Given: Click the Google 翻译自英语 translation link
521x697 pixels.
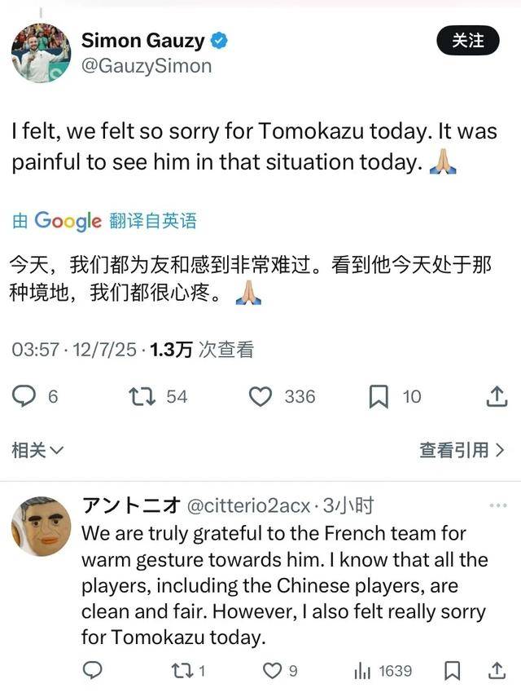Looking at the screenshot, I should coord(104,221).
